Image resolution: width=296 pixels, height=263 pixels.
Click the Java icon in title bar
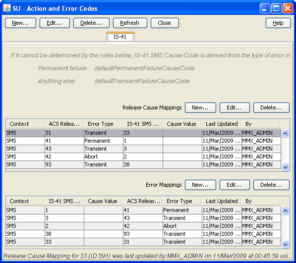tap(7, 8)
